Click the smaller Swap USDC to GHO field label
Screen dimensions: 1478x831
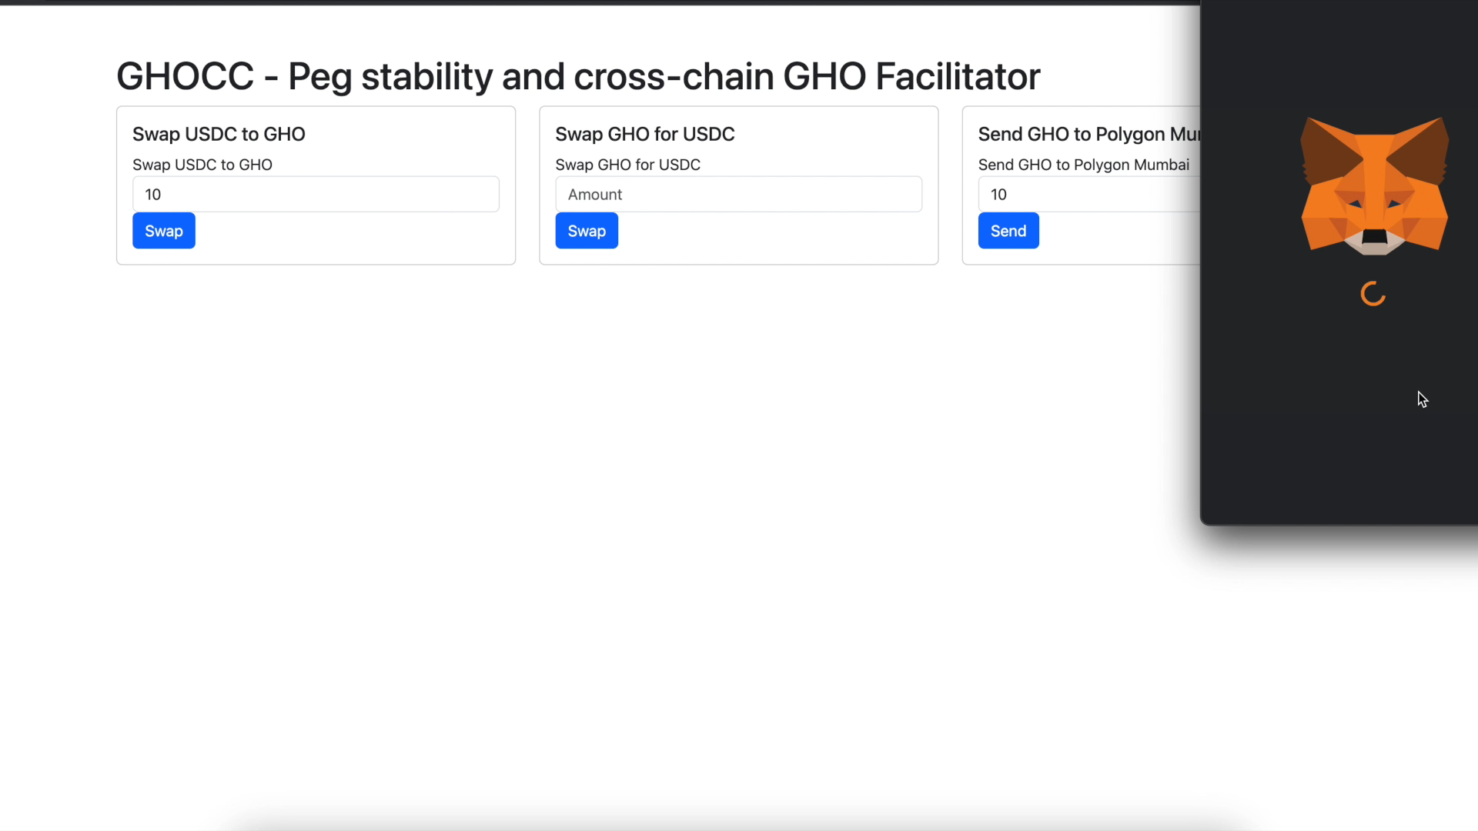(x=202, y=165)
